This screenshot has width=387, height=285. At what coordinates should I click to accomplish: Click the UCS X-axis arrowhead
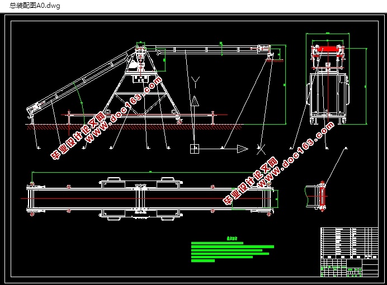coord(243,149)
